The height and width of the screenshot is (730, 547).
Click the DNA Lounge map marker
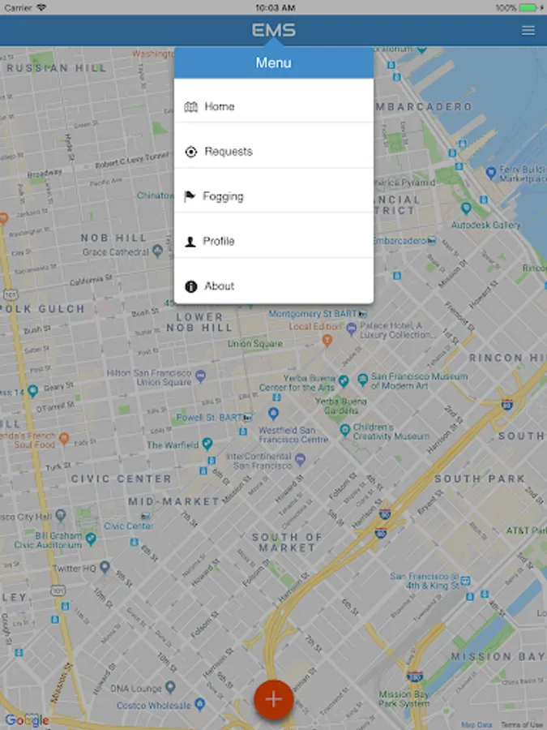[171, 686]
